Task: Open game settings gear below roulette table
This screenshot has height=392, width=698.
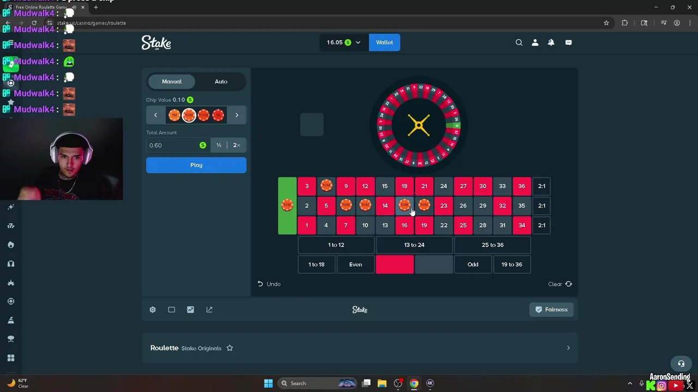Action: pyautogui.click(x=153, y=310)
